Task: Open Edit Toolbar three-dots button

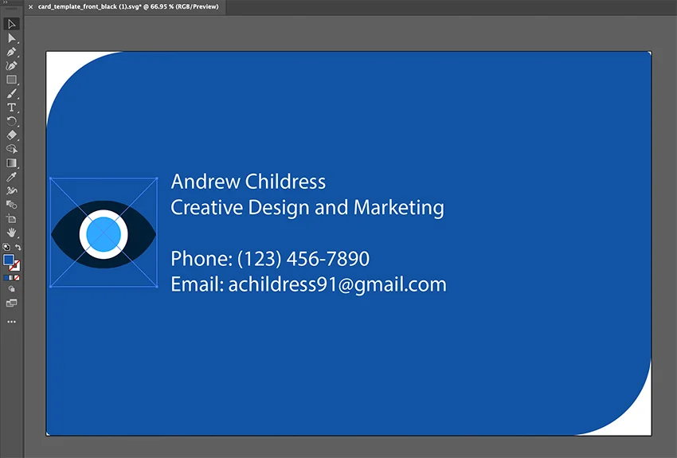Action: (x=11, y=322)
